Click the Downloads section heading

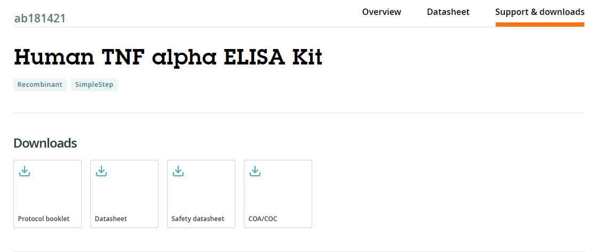tap(45, 143)
